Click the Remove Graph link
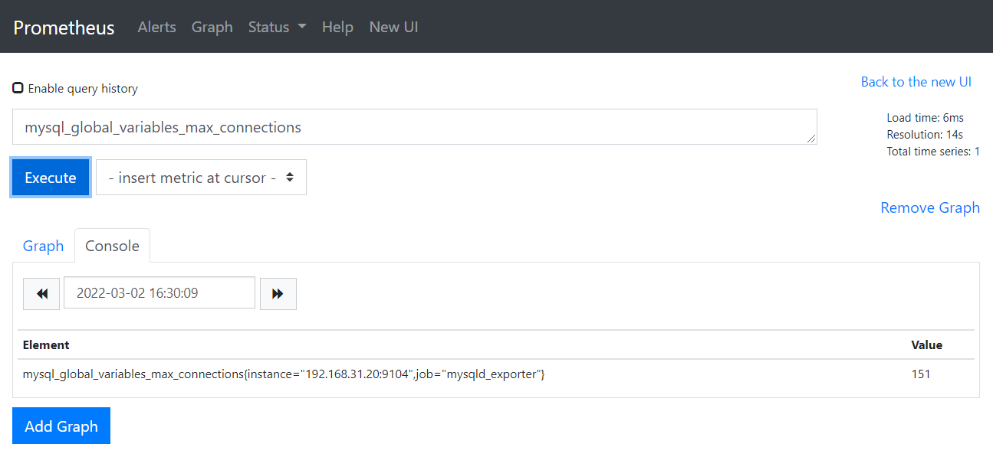 tap(929, 208)
